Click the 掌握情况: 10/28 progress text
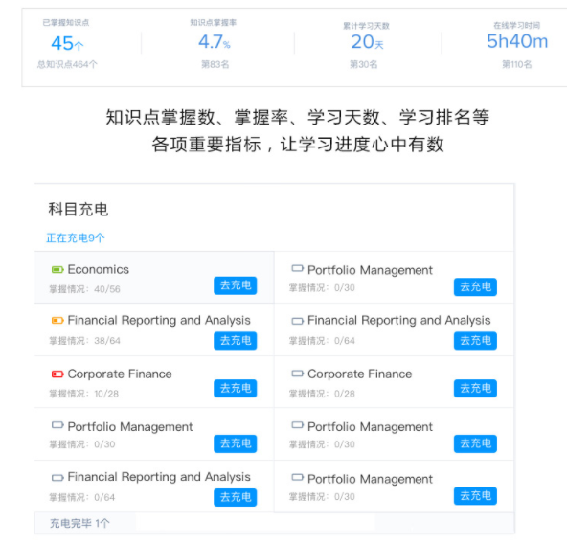567x544 pixels. (84, 394)
